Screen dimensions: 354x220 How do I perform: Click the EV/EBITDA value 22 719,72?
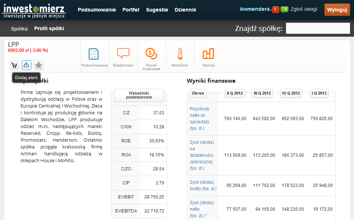pyautogui.click(x=154, y=211)
